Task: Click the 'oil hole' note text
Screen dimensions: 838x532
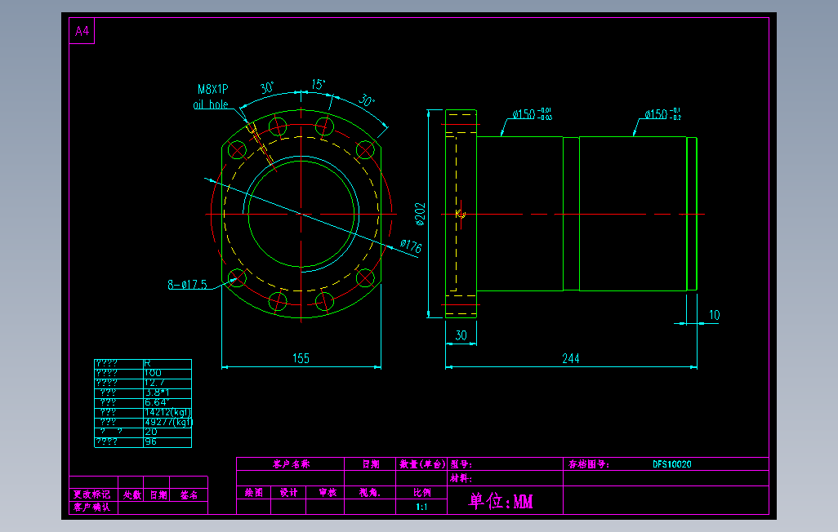Action: 211,104
